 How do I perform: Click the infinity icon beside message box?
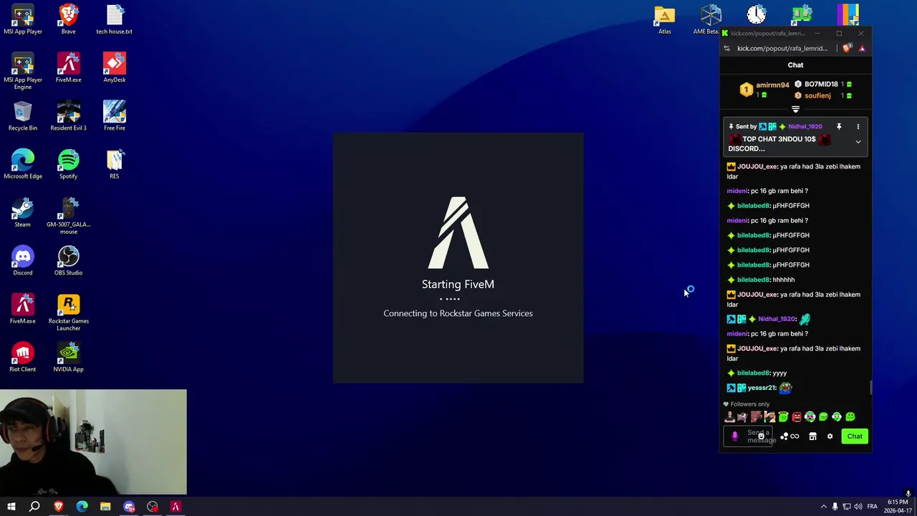click(794, 436)
